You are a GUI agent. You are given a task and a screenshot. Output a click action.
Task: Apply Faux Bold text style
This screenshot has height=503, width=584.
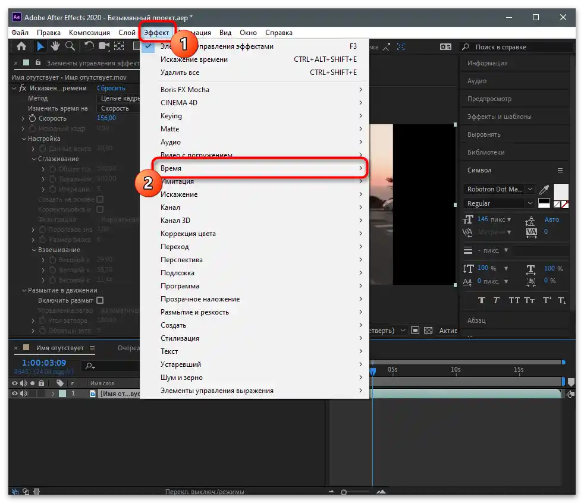coord(481,300)
